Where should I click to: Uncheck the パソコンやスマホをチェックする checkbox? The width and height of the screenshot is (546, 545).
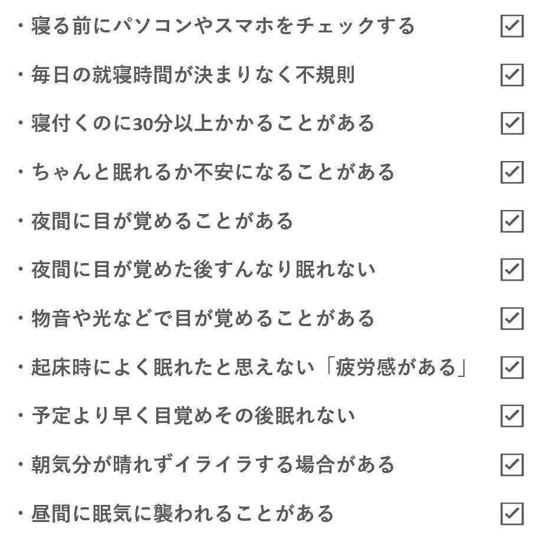[x=512, y=26]
